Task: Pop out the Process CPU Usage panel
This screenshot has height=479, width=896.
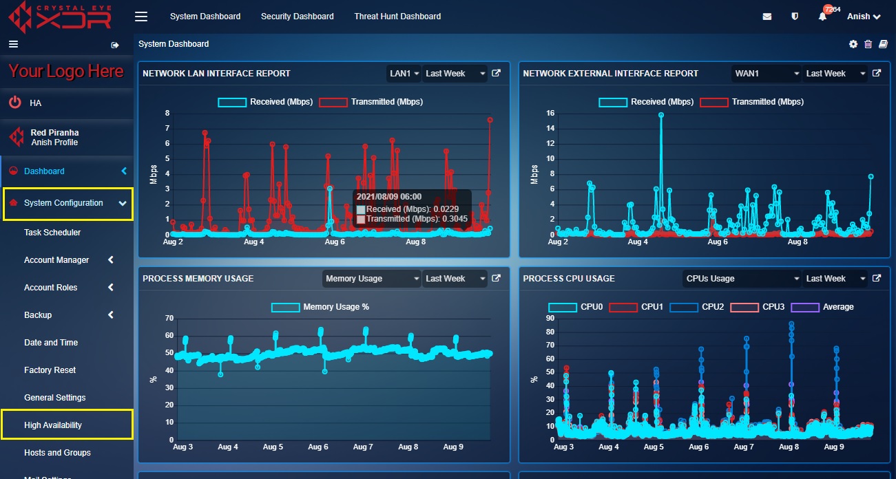Action: pos(877,279)
